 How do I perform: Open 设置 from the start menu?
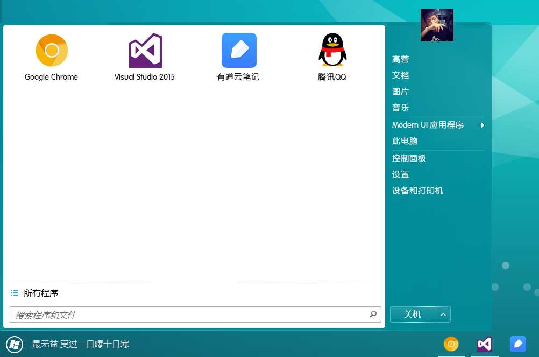point(400,174)
